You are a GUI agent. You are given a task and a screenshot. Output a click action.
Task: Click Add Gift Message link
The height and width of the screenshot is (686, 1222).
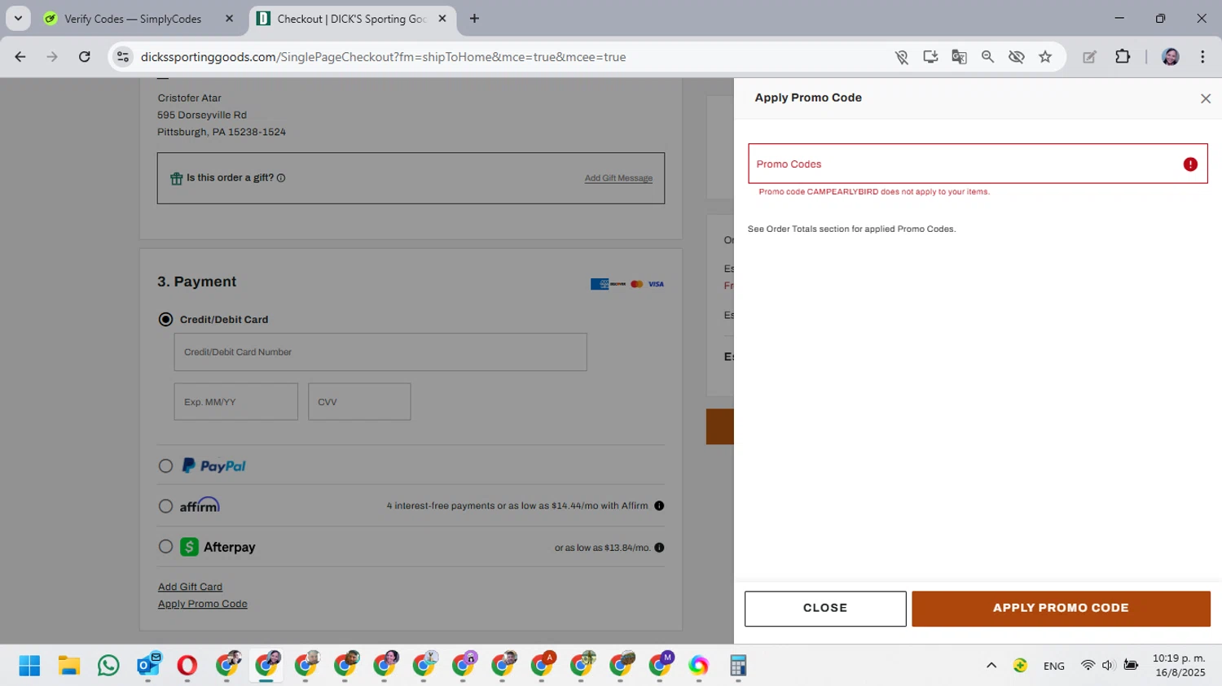click(x=618, y=178)
